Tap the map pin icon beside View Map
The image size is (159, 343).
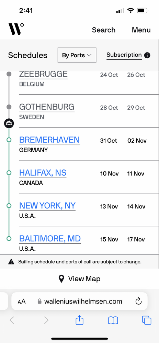pos(61,279)
